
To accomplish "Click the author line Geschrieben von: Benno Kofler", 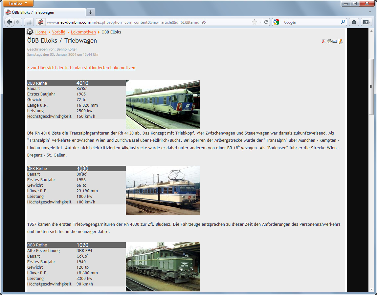I will 52,49.
